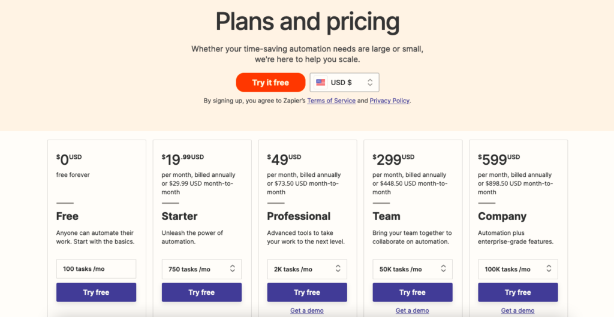Open the Terms of Service link

pyautogui.click(x=332, y=101)
